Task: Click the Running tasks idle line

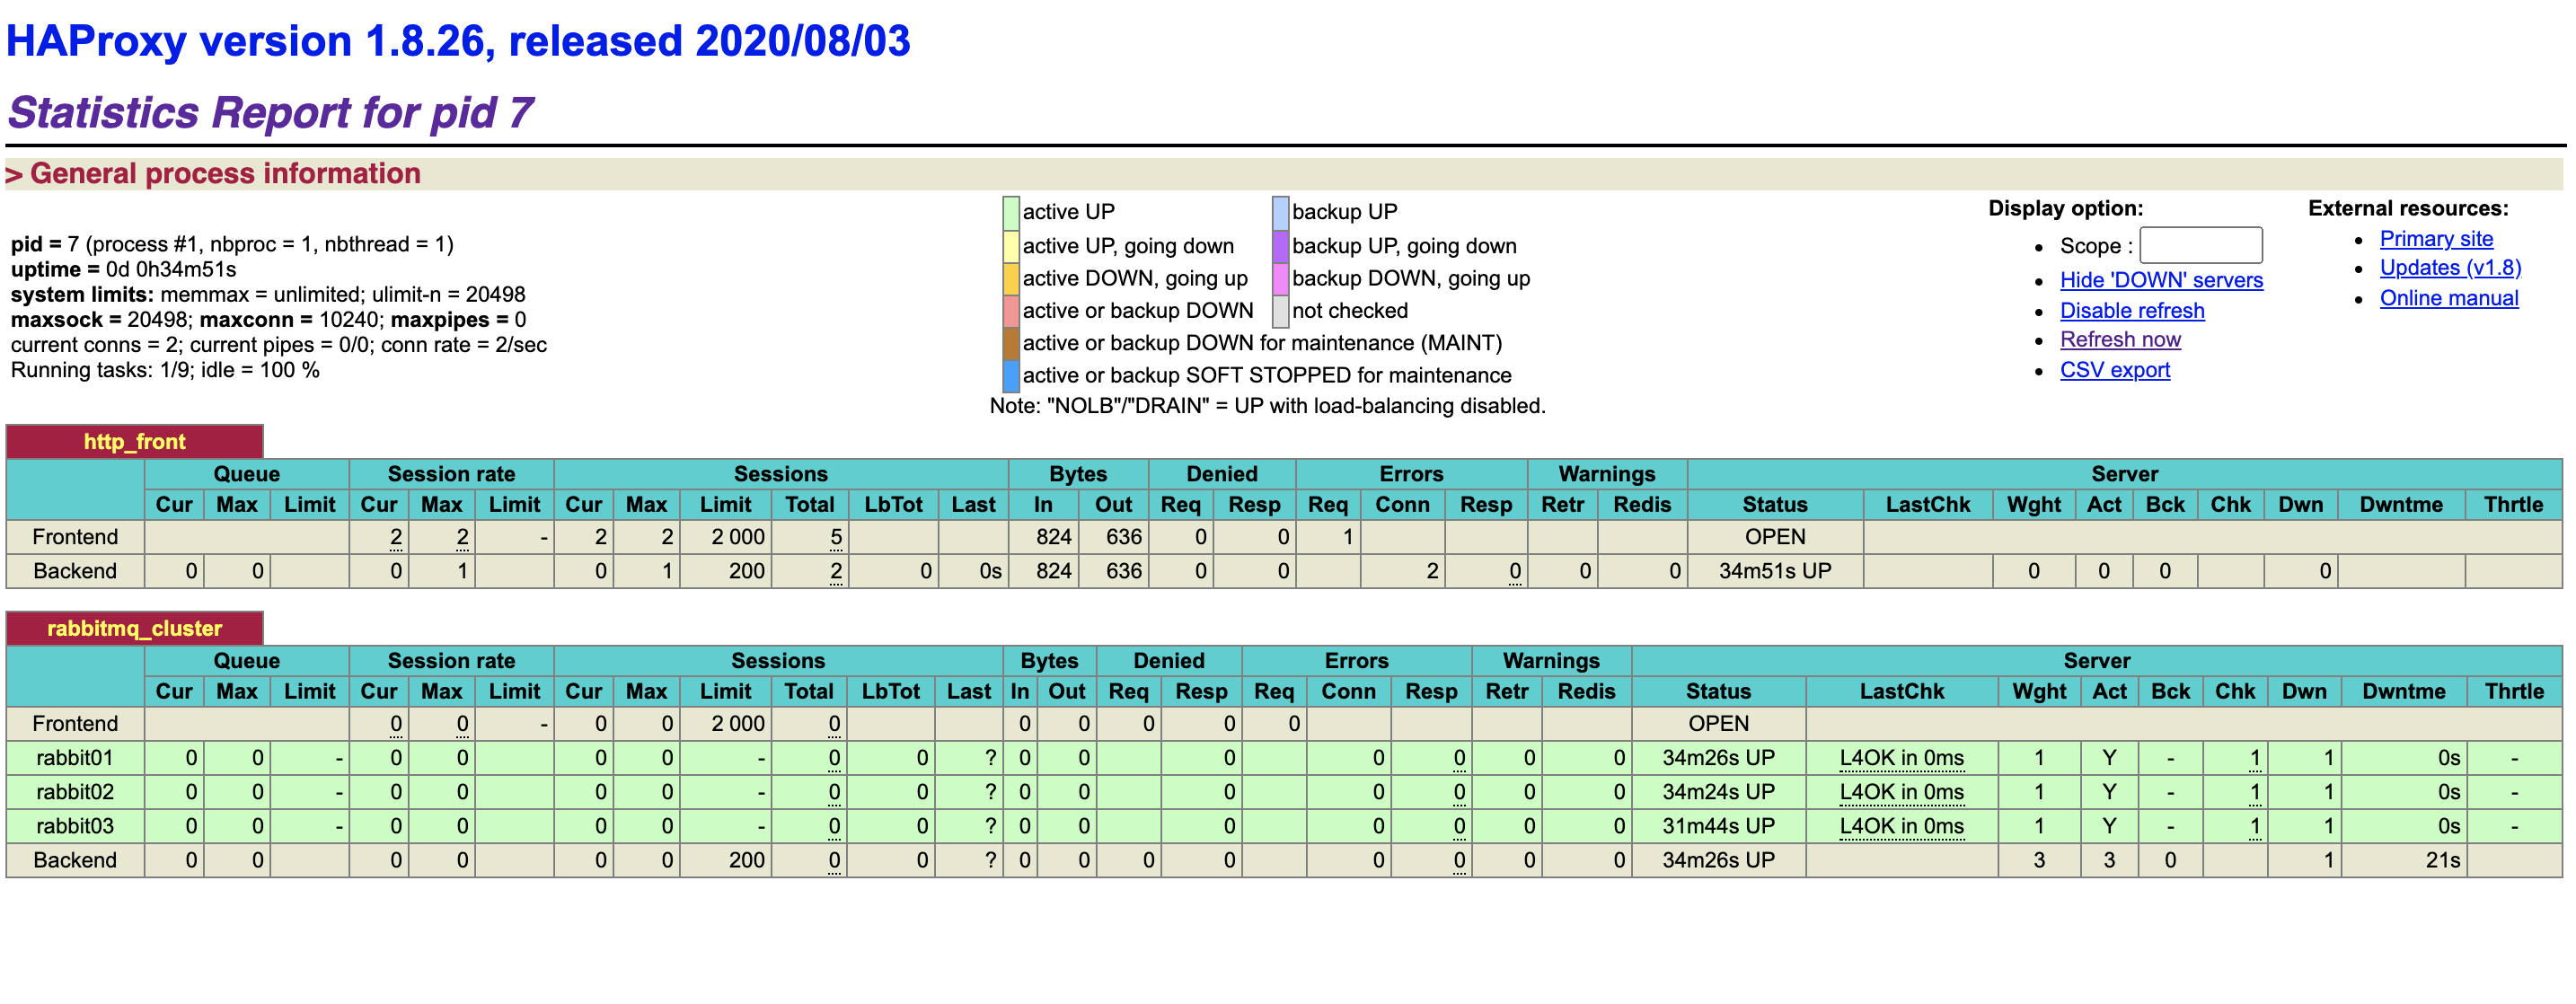Action: (165, 370)
